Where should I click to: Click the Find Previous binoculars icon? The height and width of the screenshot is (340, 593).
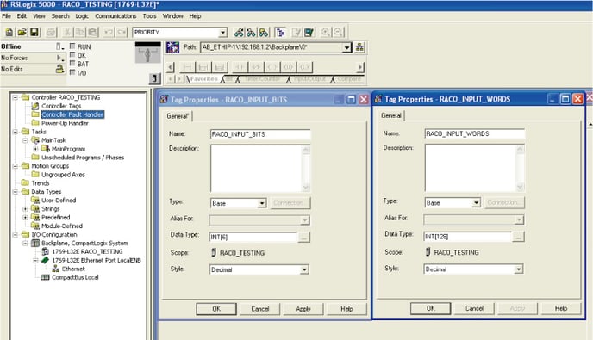tap(239, 33)
